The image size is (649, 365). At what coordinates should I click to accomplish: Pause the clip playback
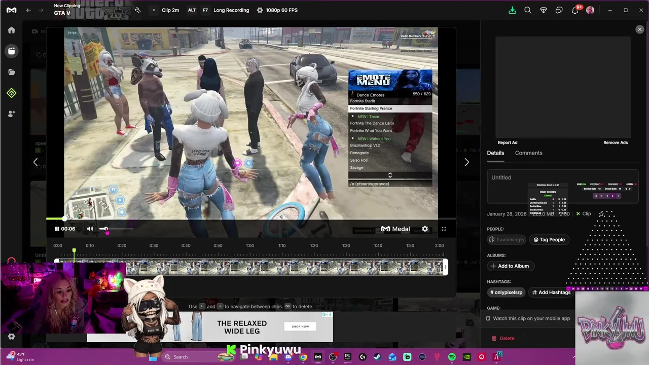57,229
